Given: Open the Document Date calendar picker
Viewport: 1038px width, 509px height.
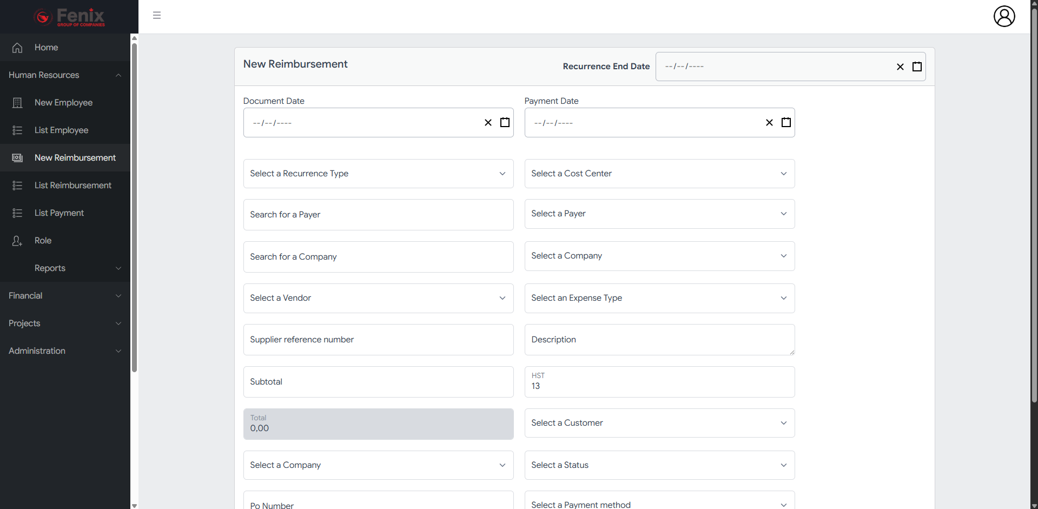Looking at the screenshot, I should click(x=505, y=123).
